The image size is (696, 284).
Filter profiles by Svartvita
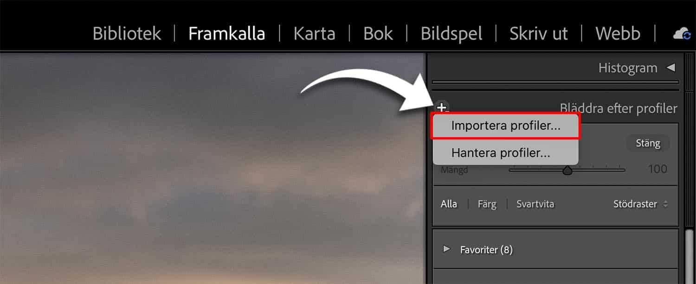(x=535, y=204)
